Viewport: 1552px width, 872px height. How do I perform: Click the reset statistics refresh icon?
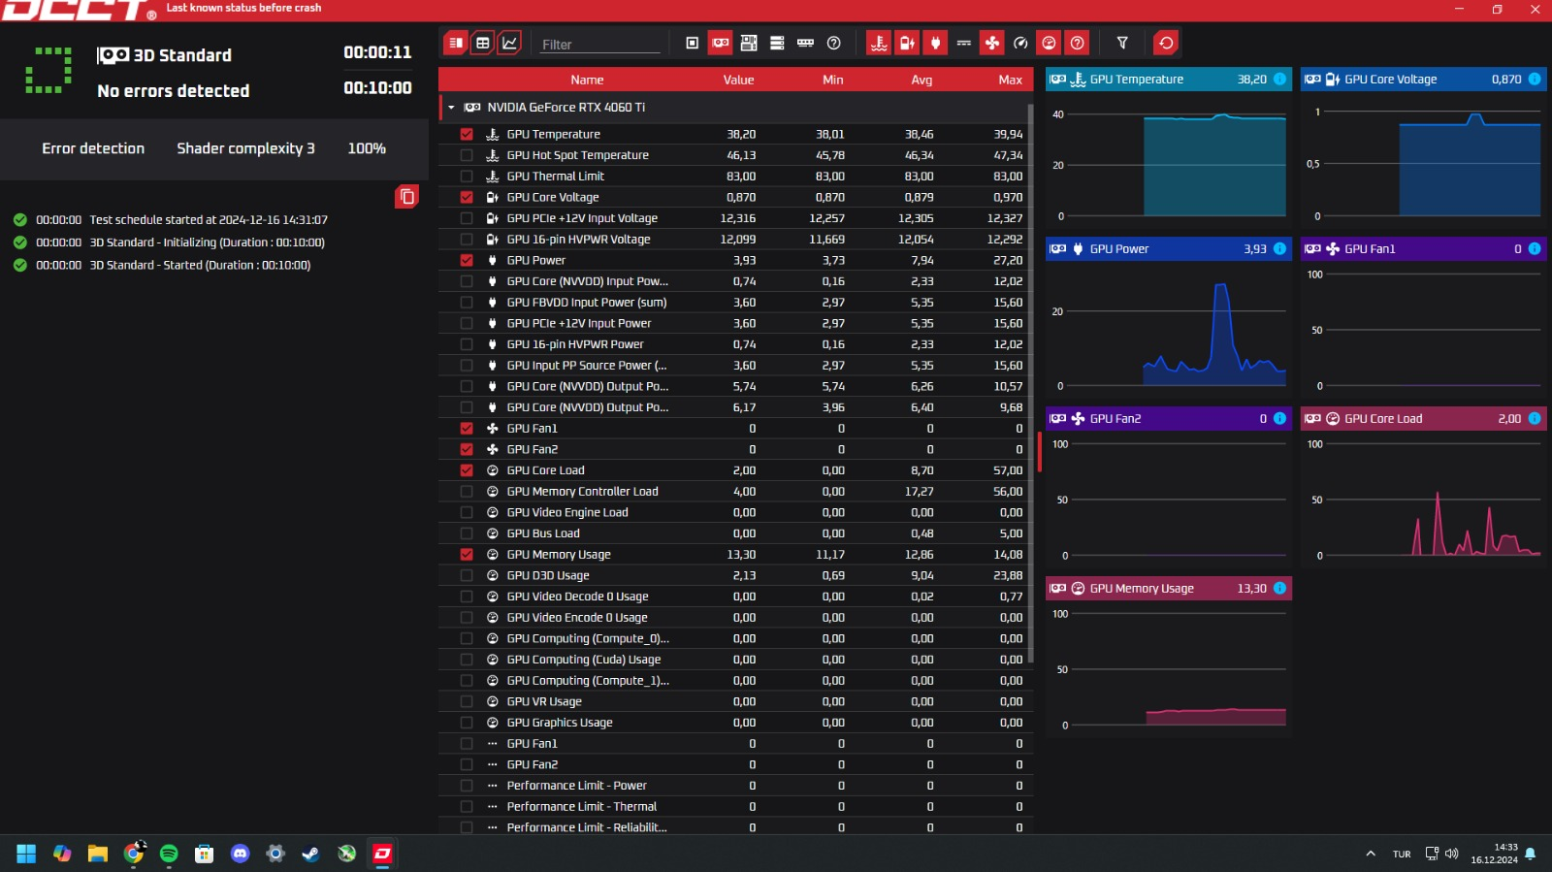tap(1166, 43)
